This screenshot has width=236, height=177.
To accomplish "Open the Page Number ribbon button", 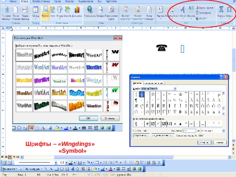I will tap(149, 13).
